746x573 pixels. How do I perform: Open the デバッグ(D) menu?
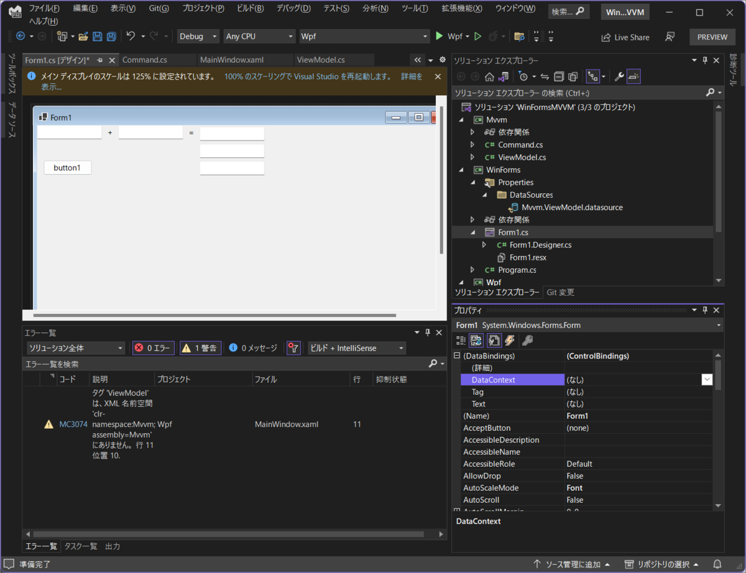tap(293, 9)
